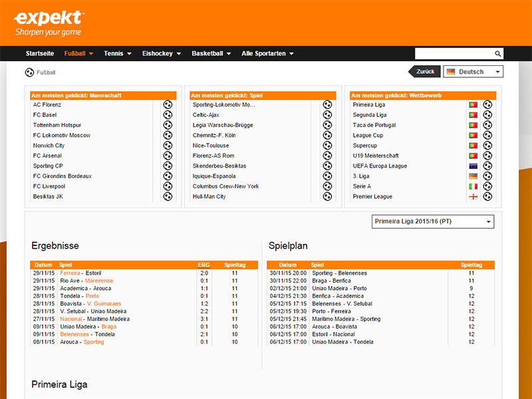
Task: Click the ERG column header
Action: pyautogui.click(x=204, y=265)
